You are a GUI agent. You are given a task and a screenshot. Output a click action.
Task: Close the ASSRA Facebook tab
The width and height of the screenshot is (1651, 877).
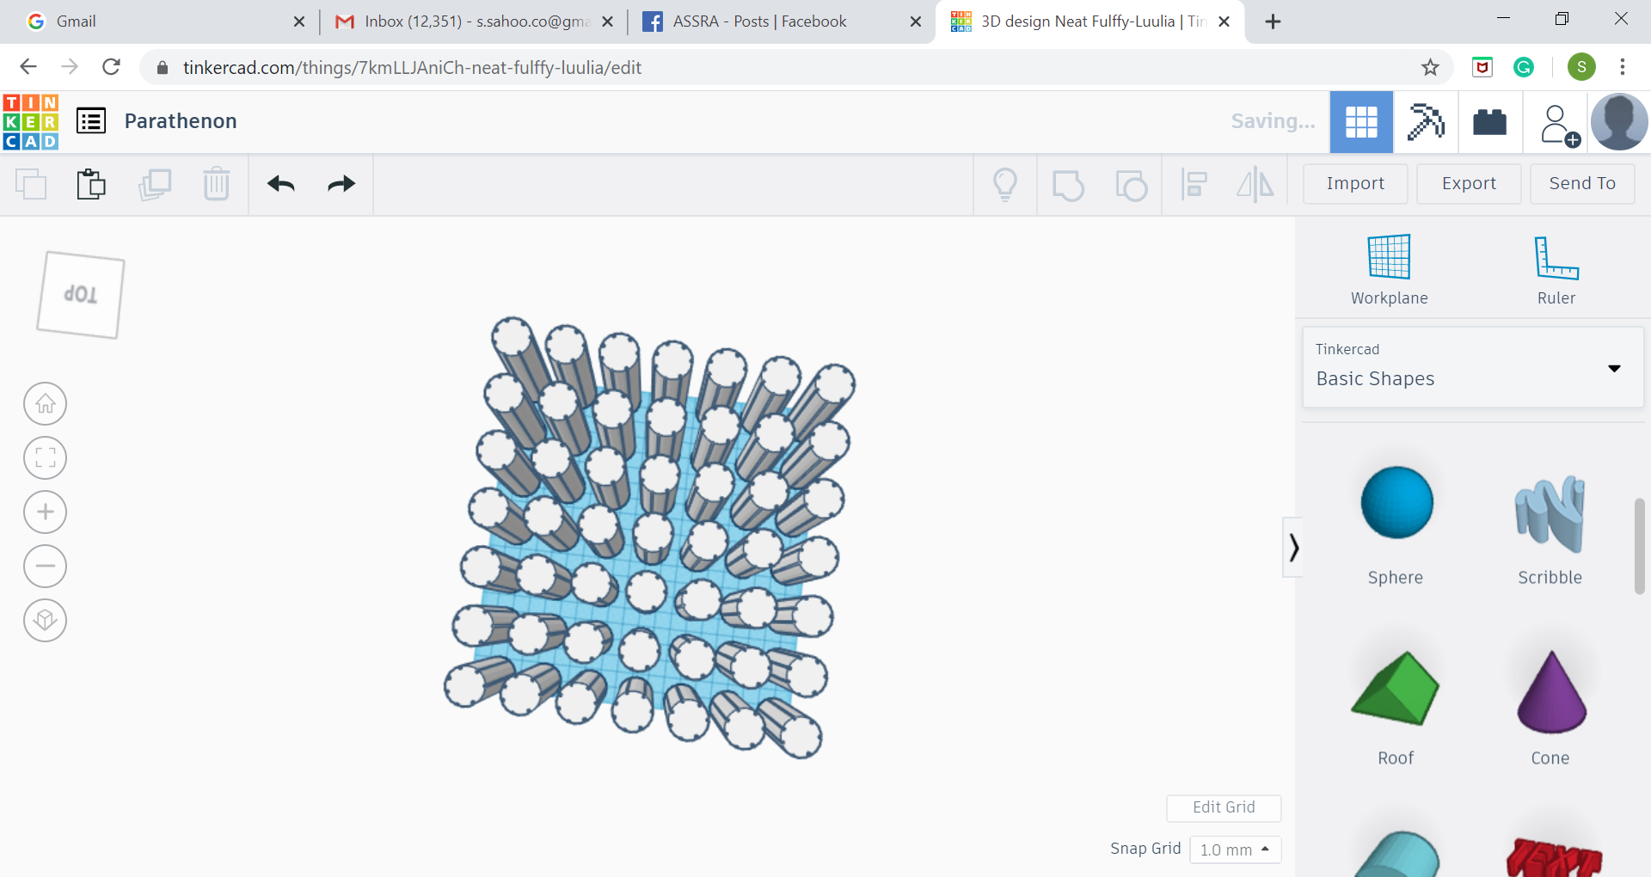916,21
